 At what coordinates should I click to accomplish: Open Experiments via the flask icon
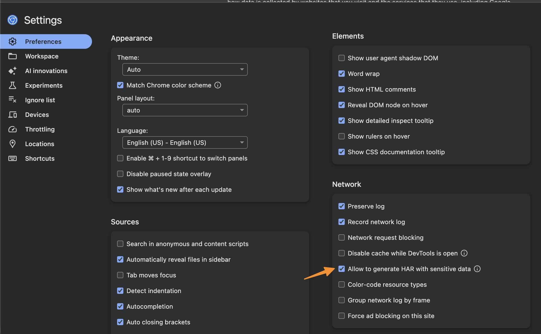pos(12,85)
